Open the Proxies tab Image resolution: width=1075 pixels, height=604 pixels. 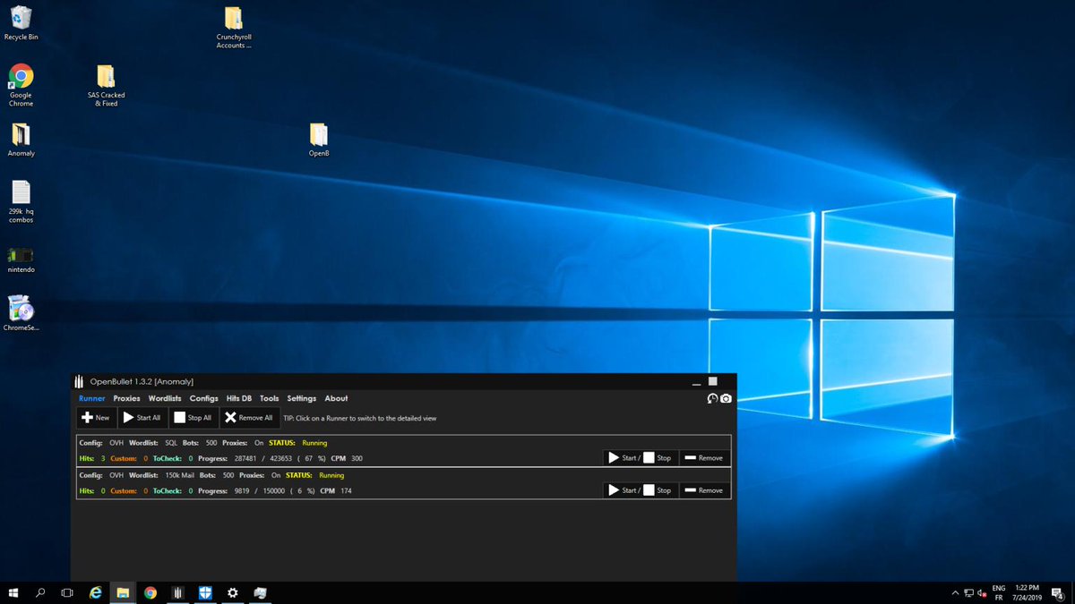(x=126, y=398)
